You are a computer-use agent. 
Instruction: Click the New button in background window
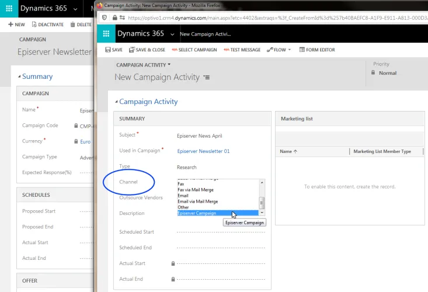17,25
